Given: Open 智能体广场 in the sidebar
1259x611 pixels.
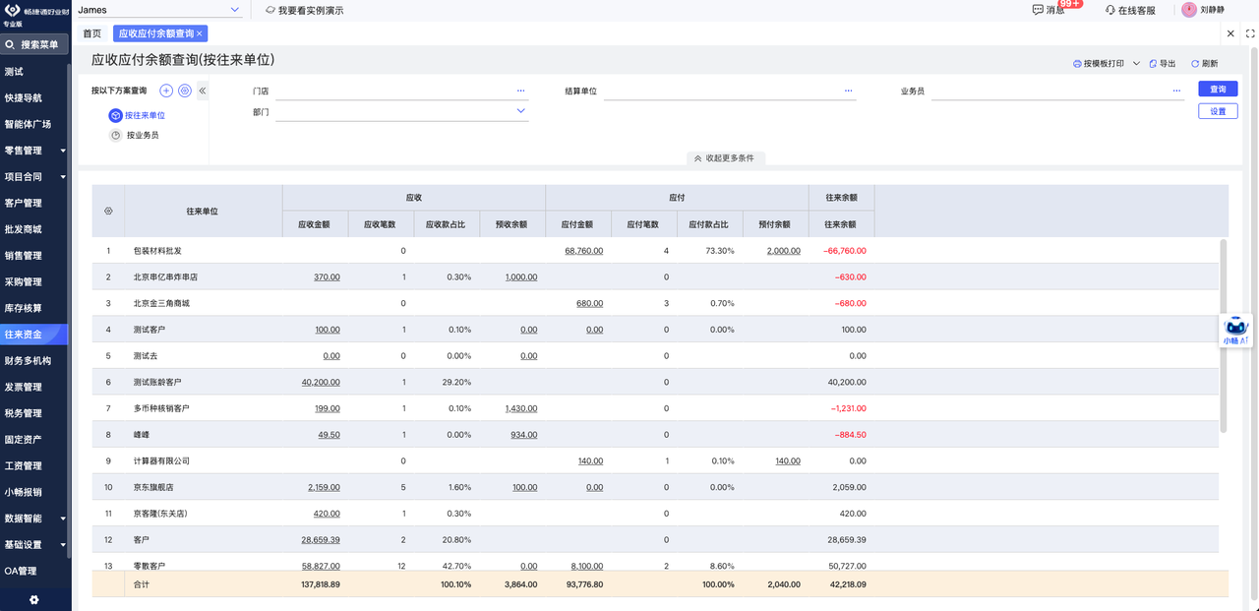Looking at the screenshot, I should (x=28, y=124).
